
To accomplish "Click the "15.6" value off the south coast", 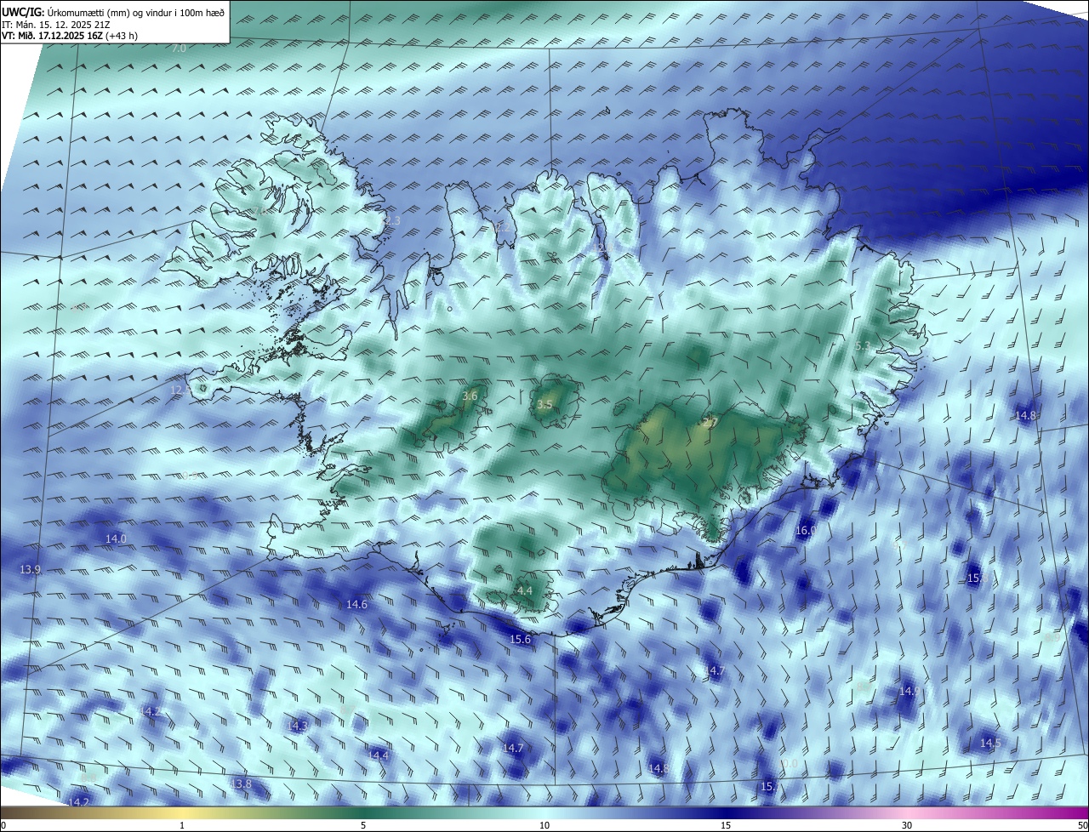I will click(520, 639).
